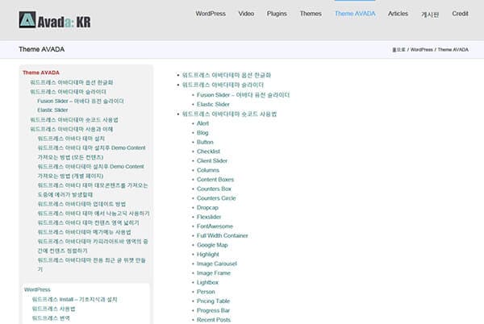Open Elastic Slider in the sidebar

[52, 110]
